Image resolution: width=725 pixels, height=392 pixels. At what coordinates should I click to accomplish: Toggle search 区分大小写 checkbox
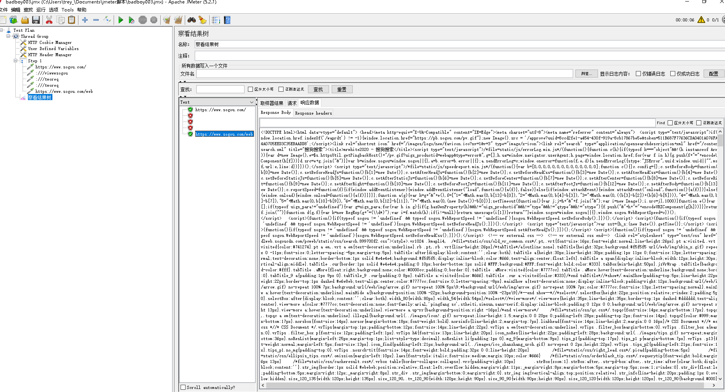(x=251, y=89)
